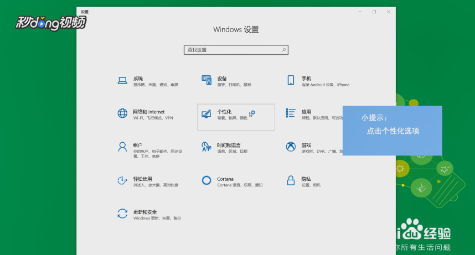Screen dimensions: 475x255
Task: Select the 时间和语言 heading text
Action: 229,145
